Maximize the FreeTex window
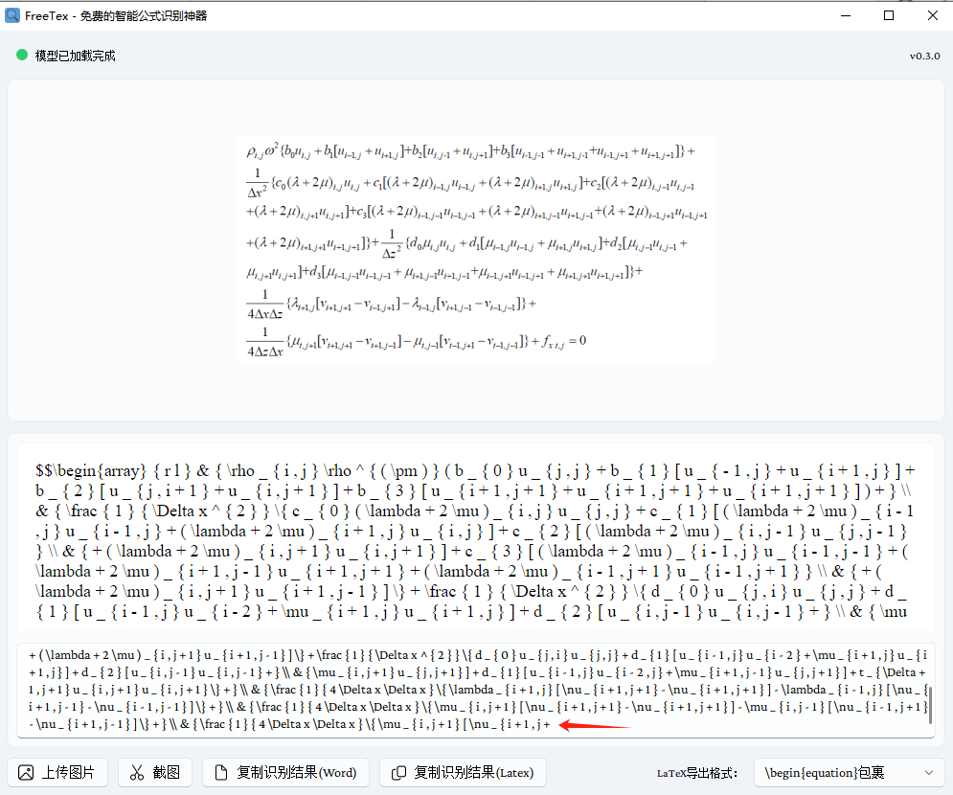 [x=889, y=15]
